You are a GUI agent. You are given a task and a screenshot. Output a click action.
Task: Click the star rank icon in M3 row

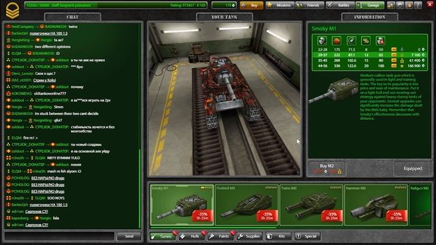point(402,66)
